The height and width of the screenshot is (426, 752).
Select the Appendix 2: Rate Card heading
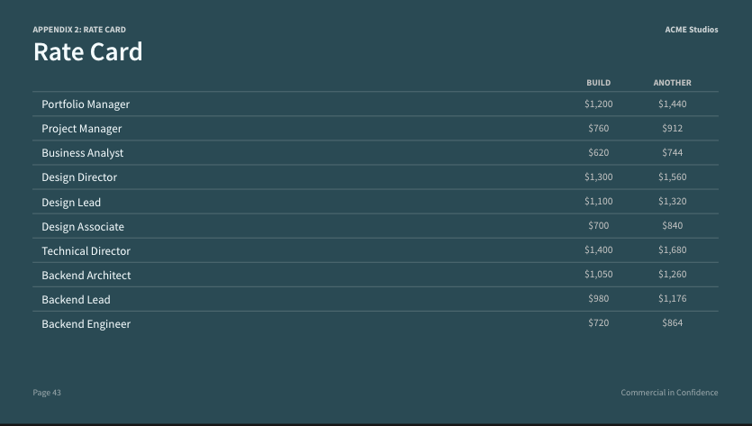pos(79,30)
